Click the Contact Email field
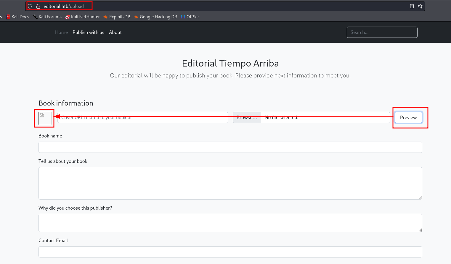Screen dimensions: 451x264 point(230,252)
